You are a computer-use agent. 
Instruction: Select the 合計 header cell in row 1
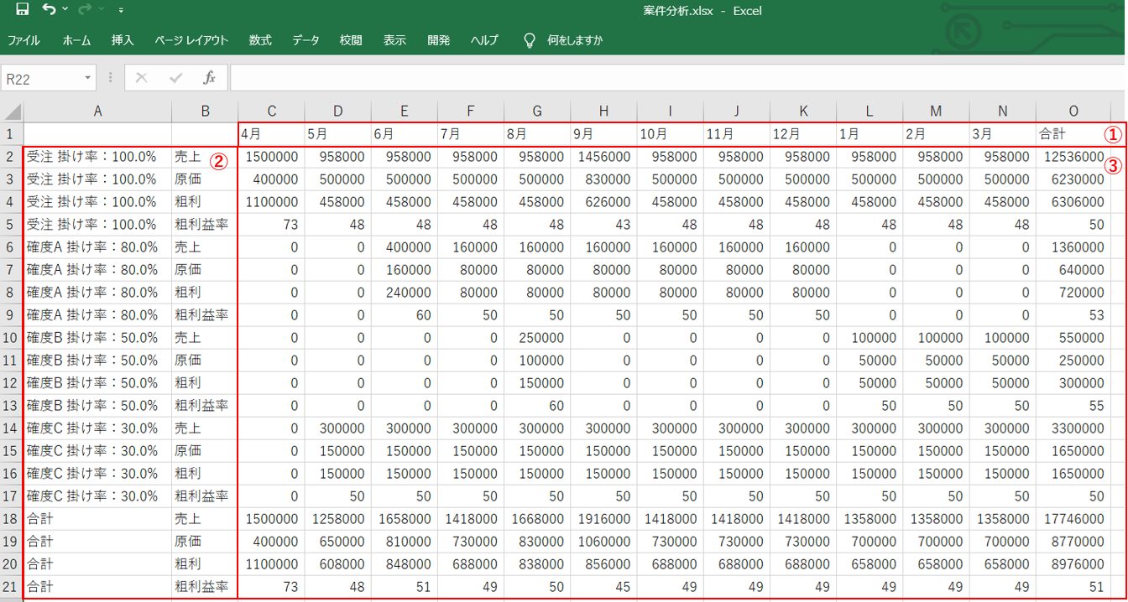point(1066,134)
